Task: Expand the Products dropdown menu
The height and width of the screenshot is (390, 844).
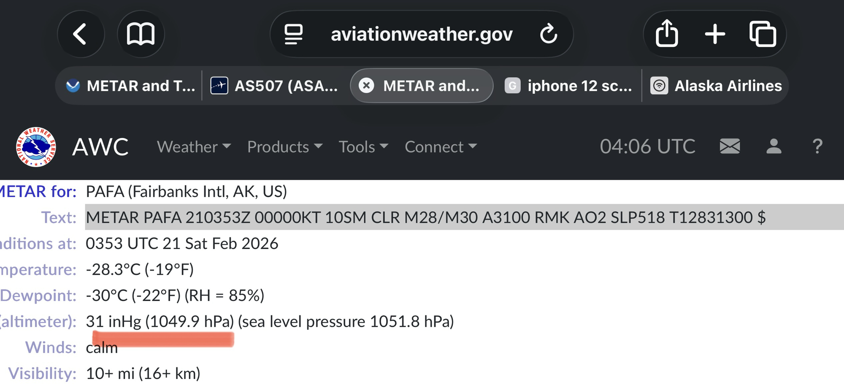Action: coord(285,147)
